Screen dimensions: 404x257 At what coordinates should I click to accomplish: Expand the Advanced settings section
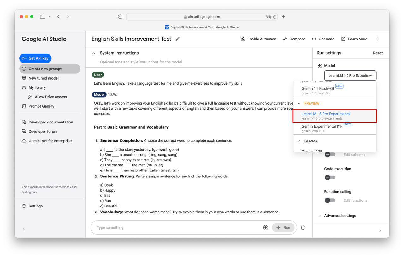point(337,216)
